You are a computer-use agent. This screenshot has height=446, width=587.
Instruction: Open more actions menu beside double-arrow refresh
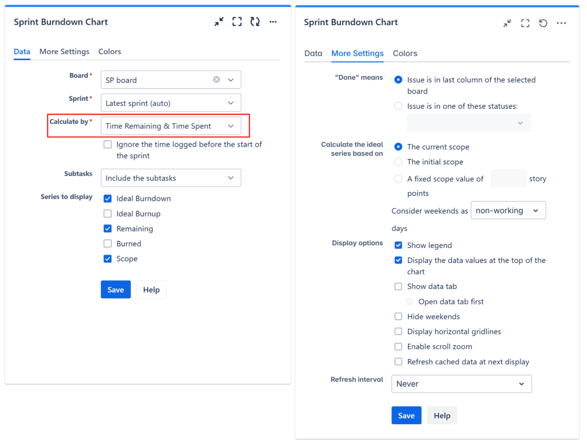[273, 22]
